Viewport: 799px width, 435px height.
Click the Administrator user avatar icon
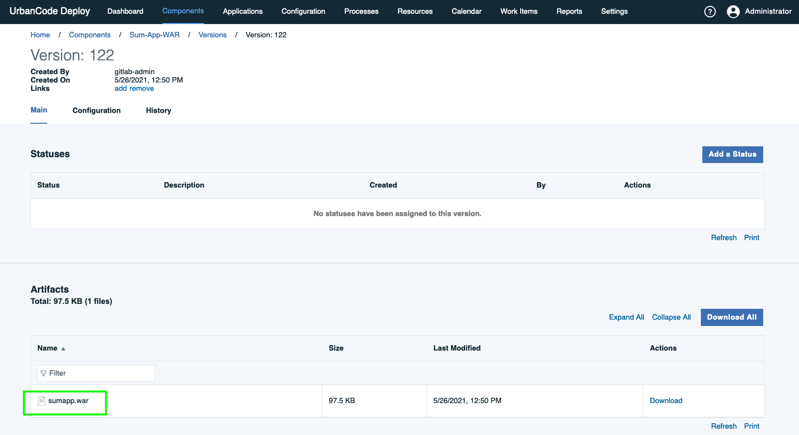pyautogui.click(x=733, y=12)
